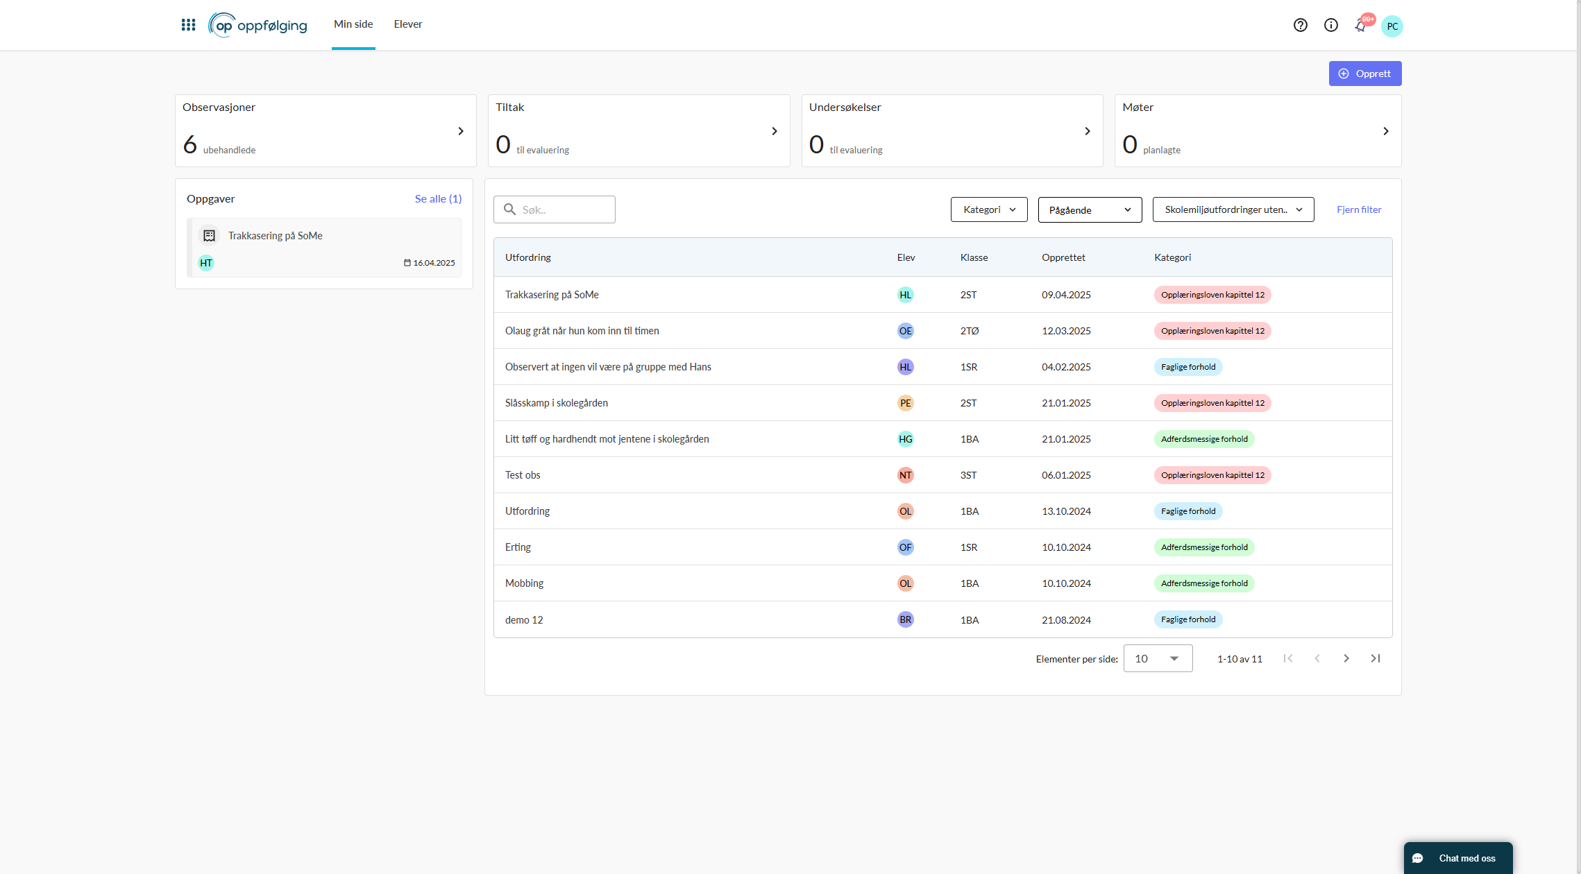Click the chat bubble icon
The width and height of the screenshot is (1581, 874).
pyautogui.click(x=1418, y=858)
